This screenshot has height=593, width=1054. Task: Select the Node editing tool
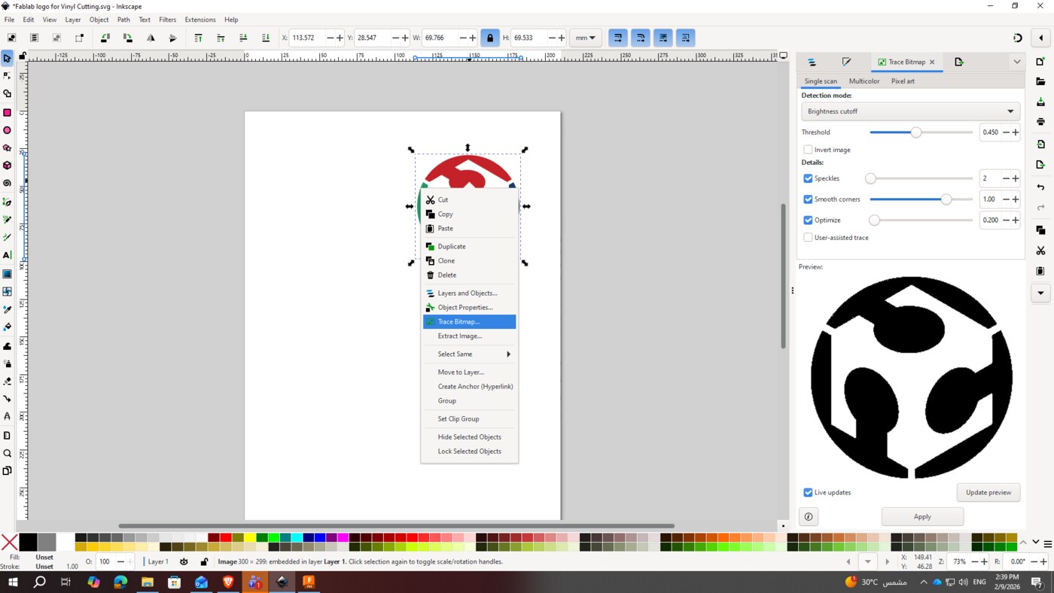[7, 76]
